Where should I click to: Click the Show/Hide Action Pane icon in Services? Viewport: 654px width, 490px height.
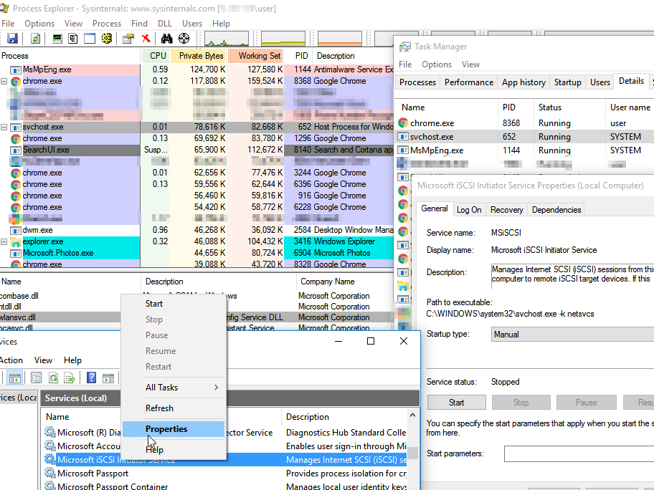coord(108,378)
